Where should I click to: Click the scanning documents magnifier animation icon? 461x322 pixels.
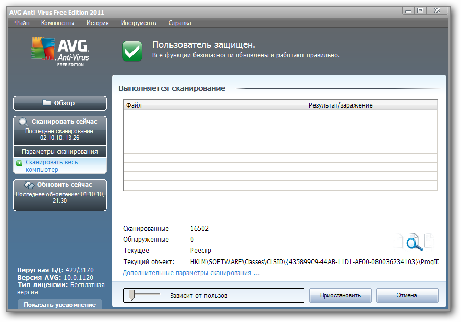(x=416, y=241)
